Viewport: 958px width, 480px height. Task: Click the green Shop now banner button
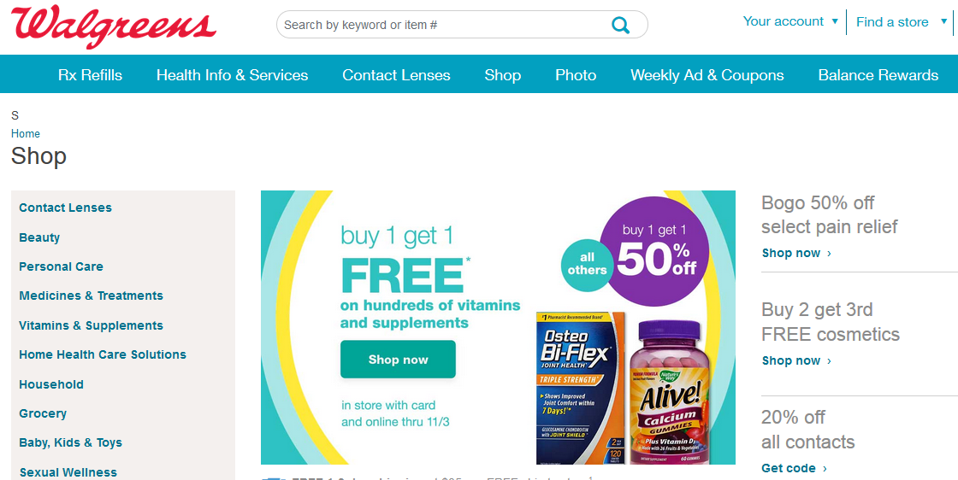pyautogui.click(x=398, y=360)
